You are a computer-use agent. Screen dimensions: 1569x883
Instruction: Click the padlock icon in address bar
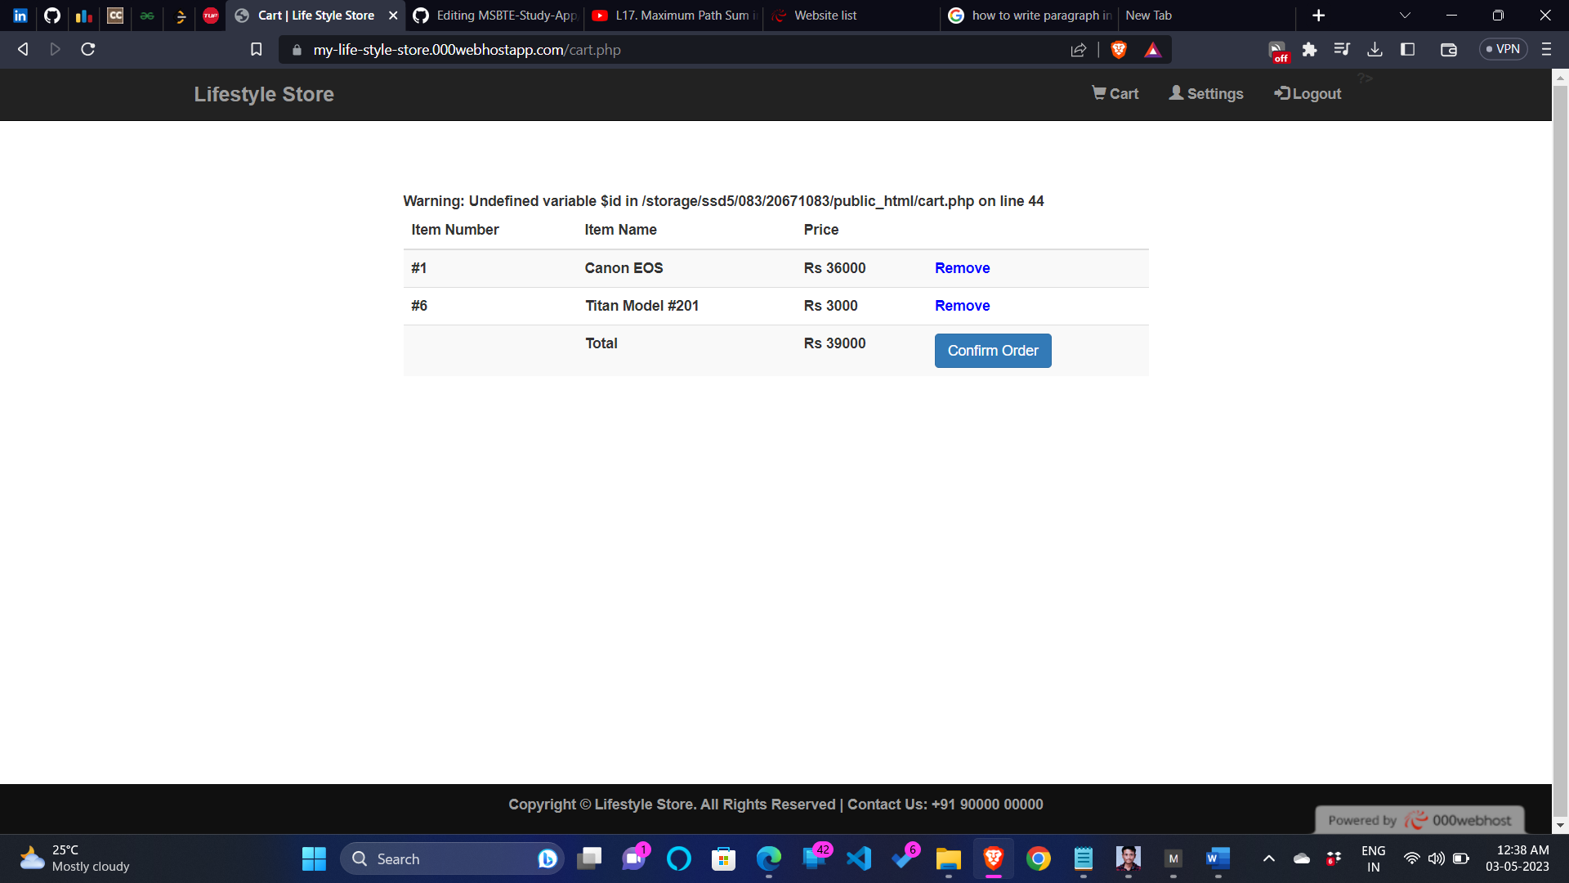coord(297,49)
